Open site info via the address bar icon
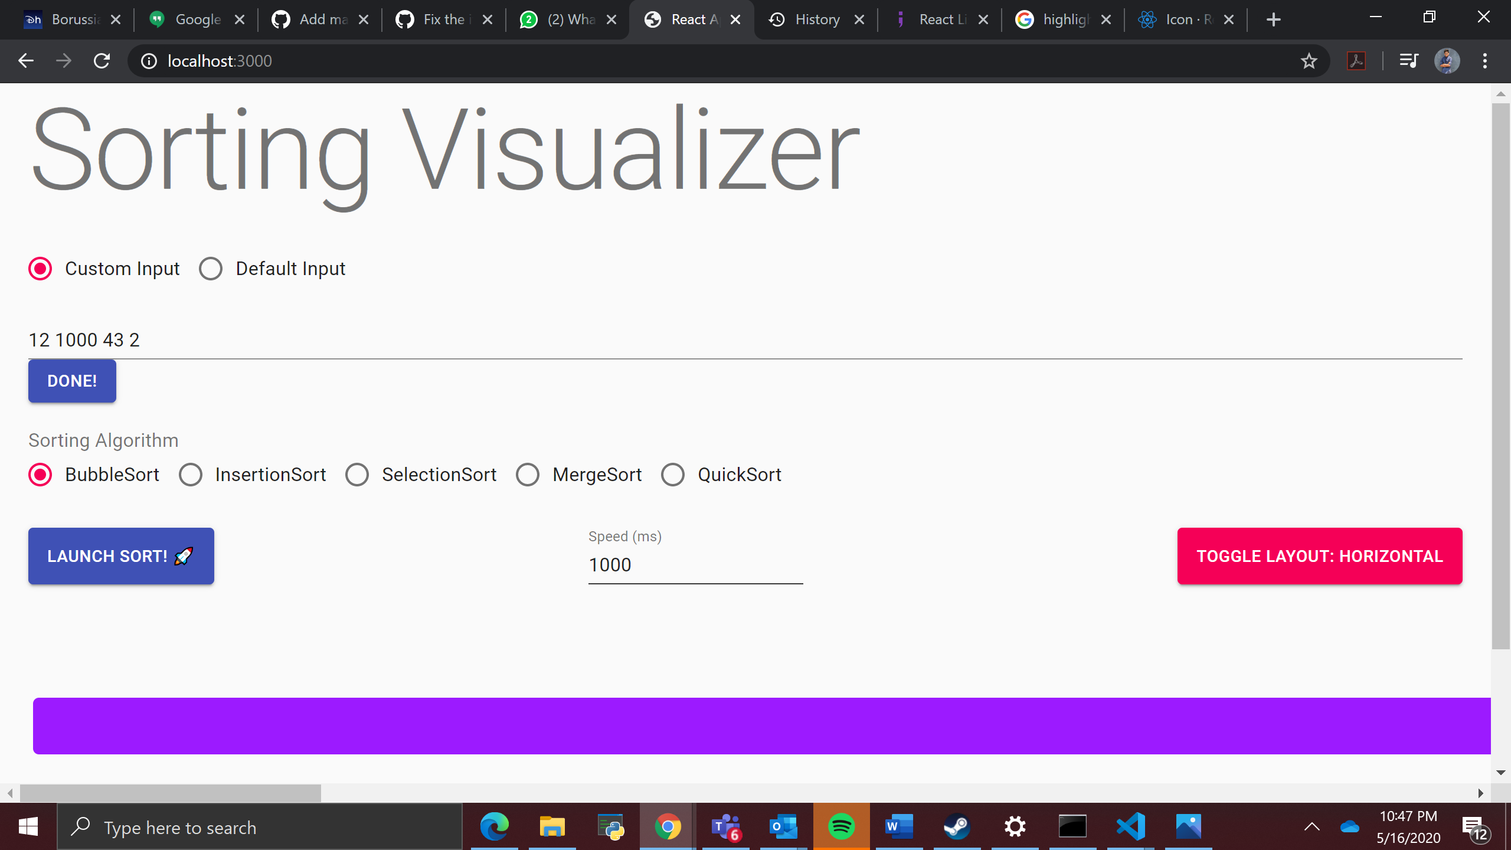The height and width of the screenshot is (850, 1511). click(x=148, y=60)
